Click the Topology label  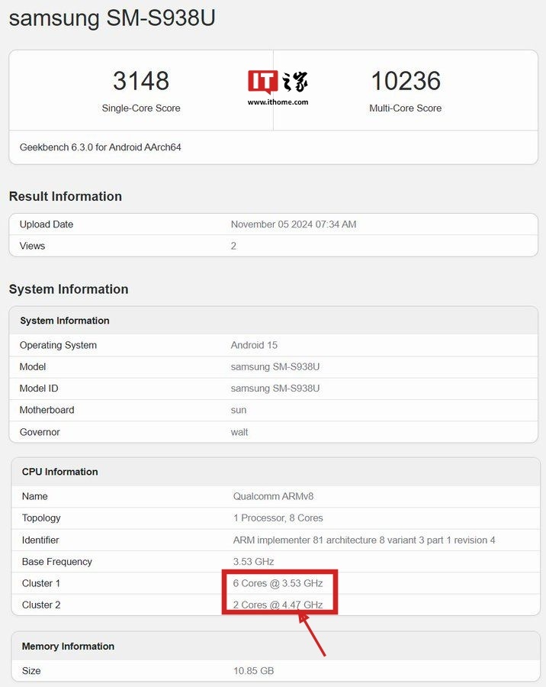[41, 518]
